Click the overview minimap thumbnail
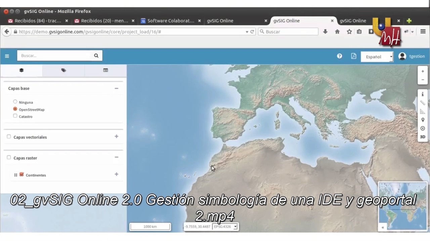 point(403,206)
